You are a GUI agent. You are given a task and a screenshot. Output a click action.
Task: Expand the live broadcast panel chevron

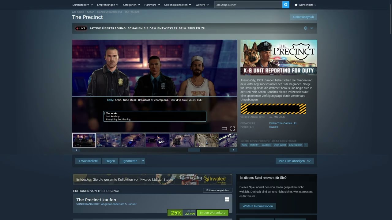pyautogui.click(x=311, y=28)
